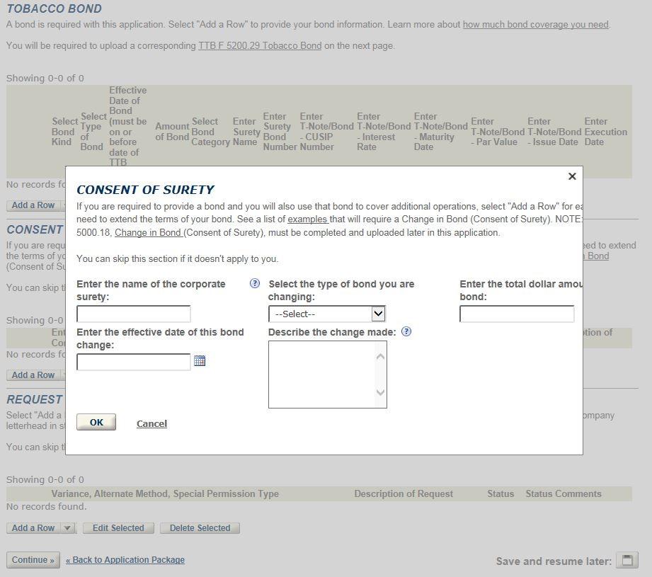Screen dimensions: 652x577
Task: Open the Change in Bond link
Action: click(x=148, y=233)
